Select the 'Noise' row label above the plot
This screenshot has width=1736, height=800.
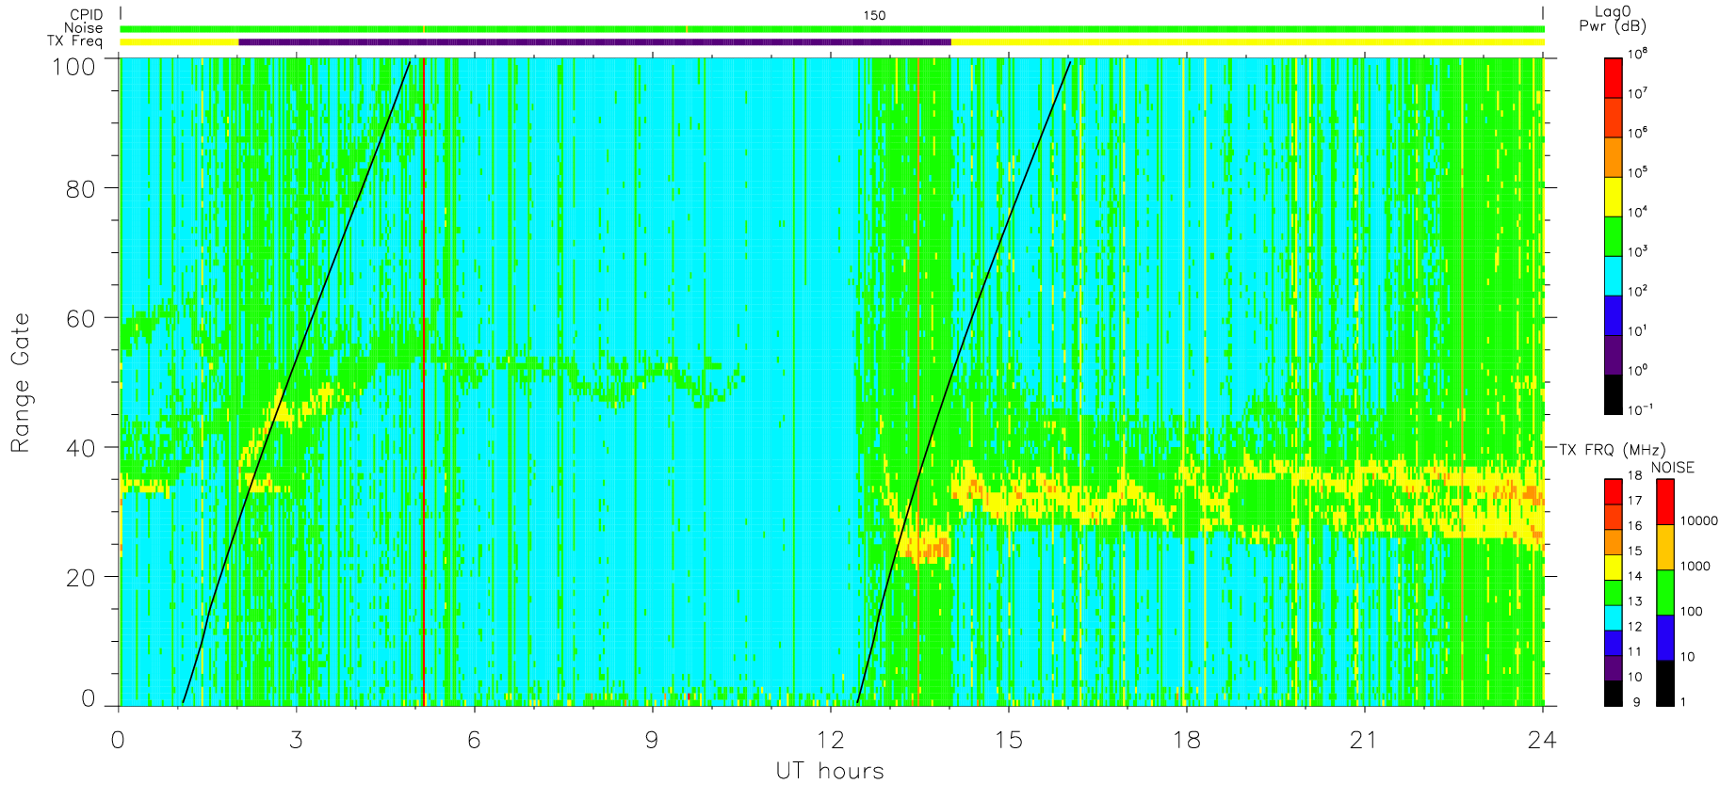[84, 28]
